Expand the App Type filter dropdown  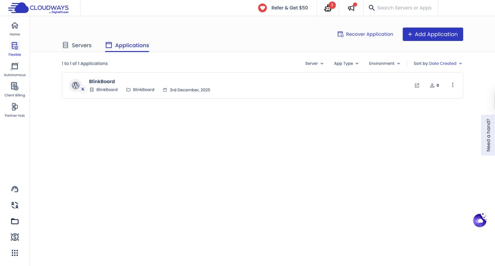(x=346, y=63)
